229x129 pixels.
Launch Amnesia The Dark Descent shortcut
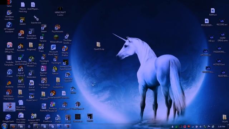click(x=65, y=65)
